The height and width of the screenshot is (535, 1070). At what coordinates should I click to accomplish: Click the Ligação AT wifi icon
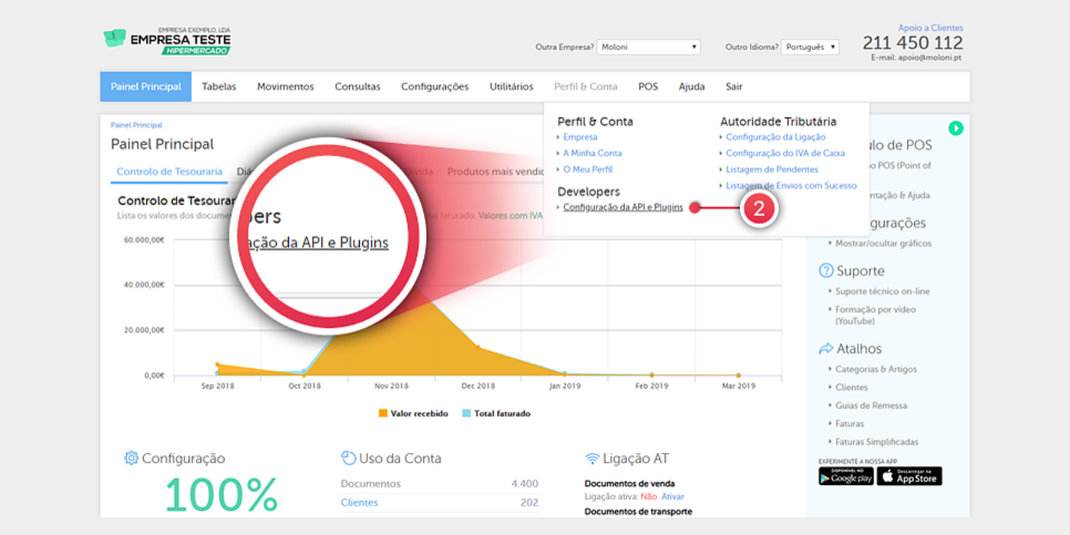pyautogui.click(x=592, y=459)
